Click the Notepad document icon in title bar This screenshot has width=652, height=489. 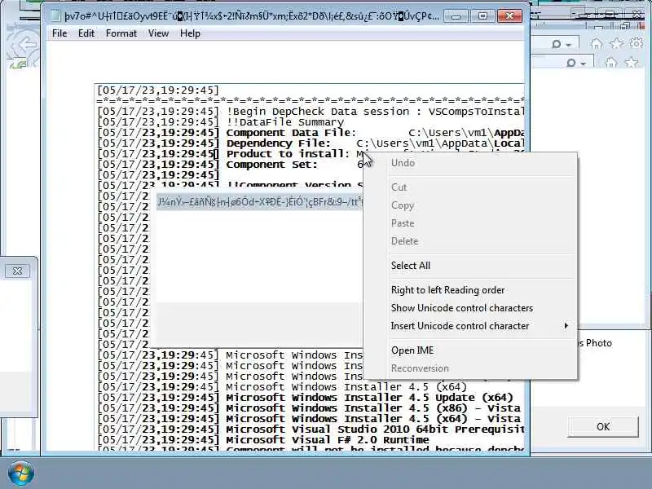click(55, 16)
